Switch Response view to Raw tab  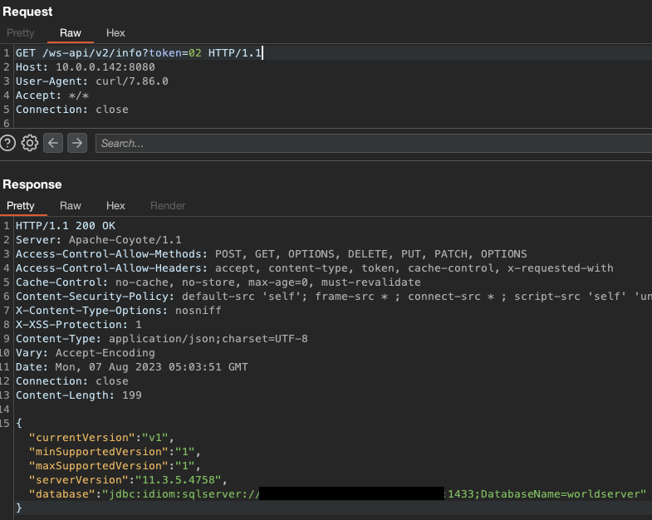(71, 206)
